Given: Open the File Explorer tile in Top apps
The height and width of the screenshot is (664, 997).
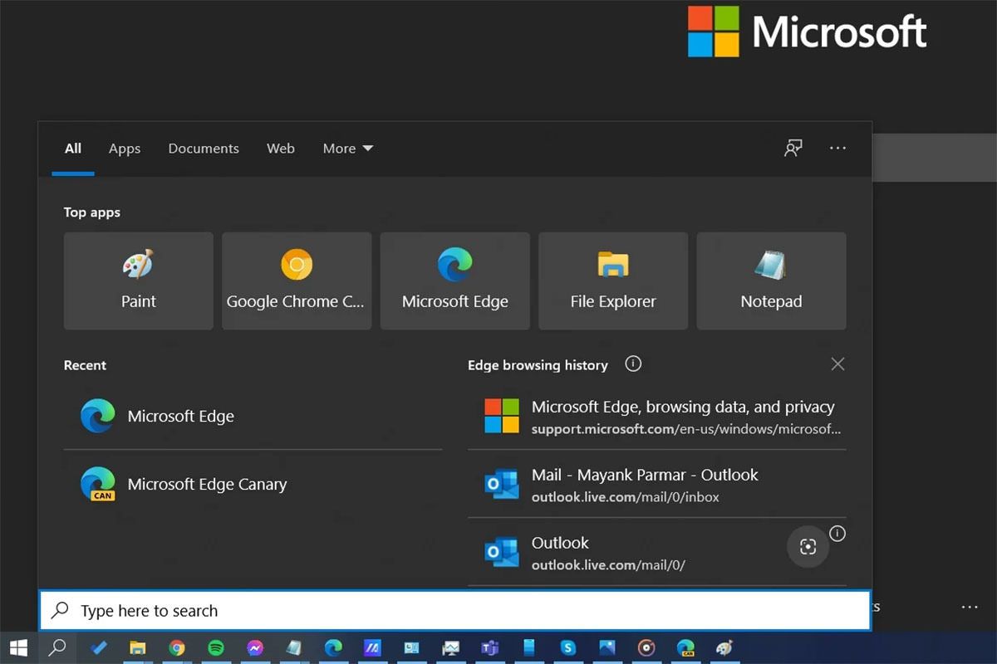Looking at the screenshot, I should [613, 281].
